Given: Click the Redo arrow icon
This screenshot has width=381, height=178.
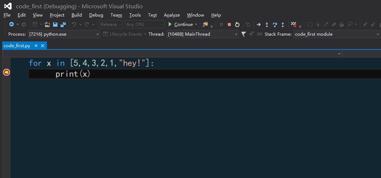Looking at the screenshot, I should click(87, 24).
